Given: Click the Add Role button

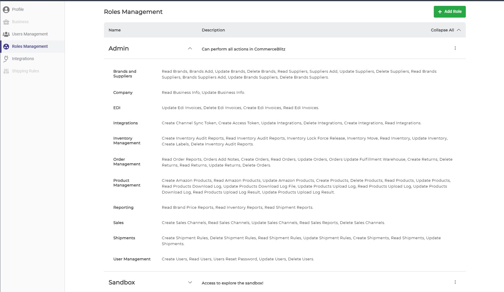Looking at the screenshot, I should pyautogui.click(x=450, y=12).
